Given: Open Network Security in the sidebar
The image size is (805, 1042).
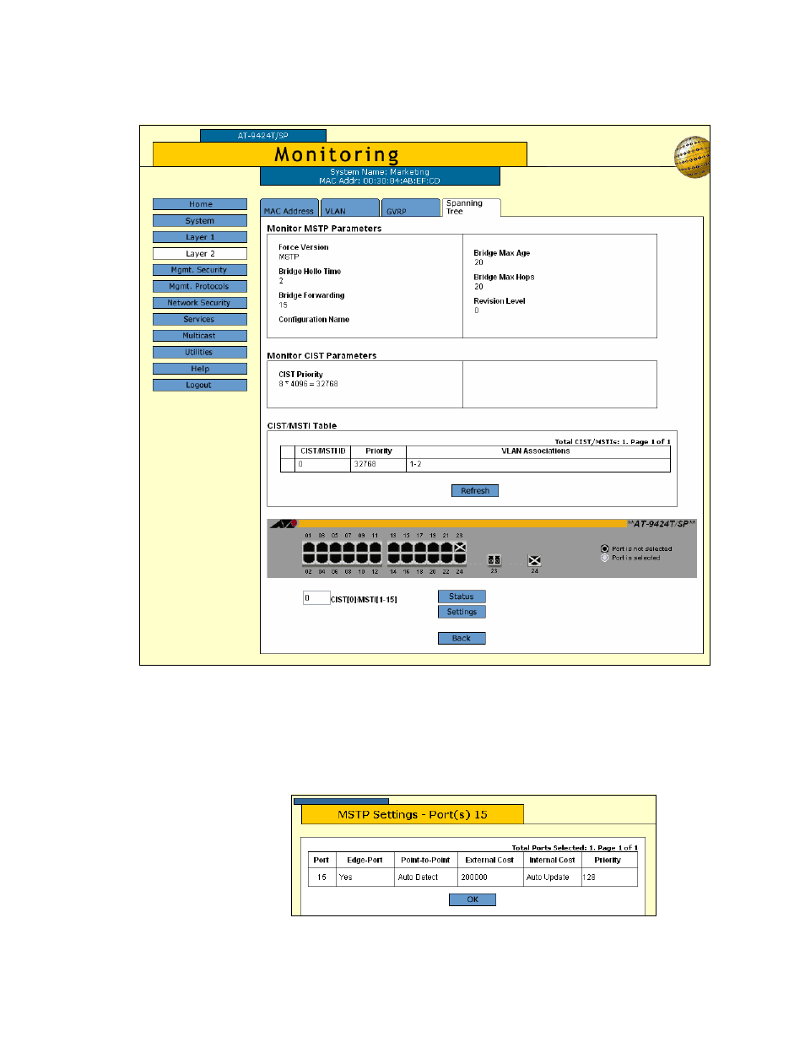Looking at the screenshot, I should coord(200,303).
